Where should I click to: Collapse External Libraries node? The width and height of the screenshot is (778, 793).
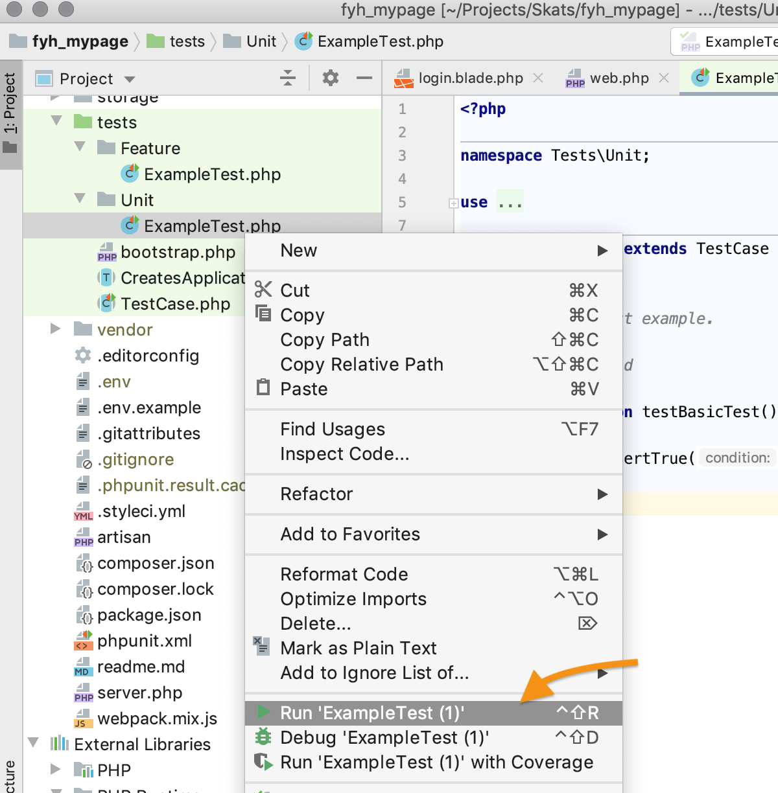pyautogui.click(x=34, y=742)
